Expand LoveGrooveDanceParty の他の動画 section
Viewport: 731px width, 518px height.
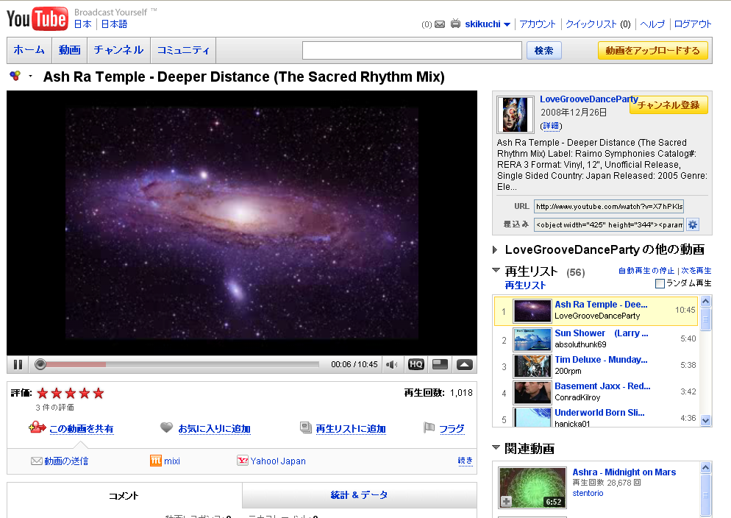click(x=495, y=250)
